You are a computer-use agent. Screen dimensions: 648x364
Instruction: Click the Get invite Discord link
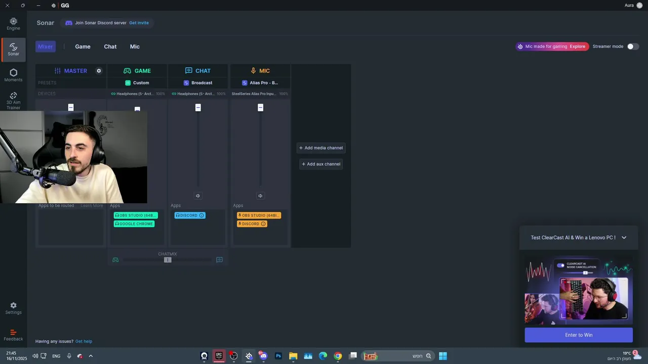point(139,23)
